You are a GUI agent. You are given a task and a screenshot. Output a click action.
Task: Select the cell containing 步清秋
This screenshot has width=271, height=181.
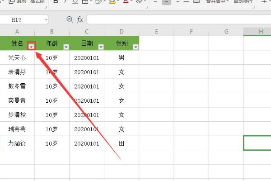click(x=17, y=114)
